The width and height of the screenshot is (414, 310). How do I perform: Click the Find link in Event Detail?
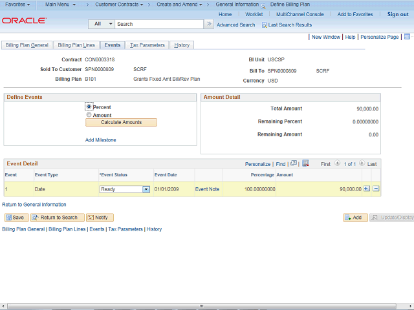click(281, 164)
